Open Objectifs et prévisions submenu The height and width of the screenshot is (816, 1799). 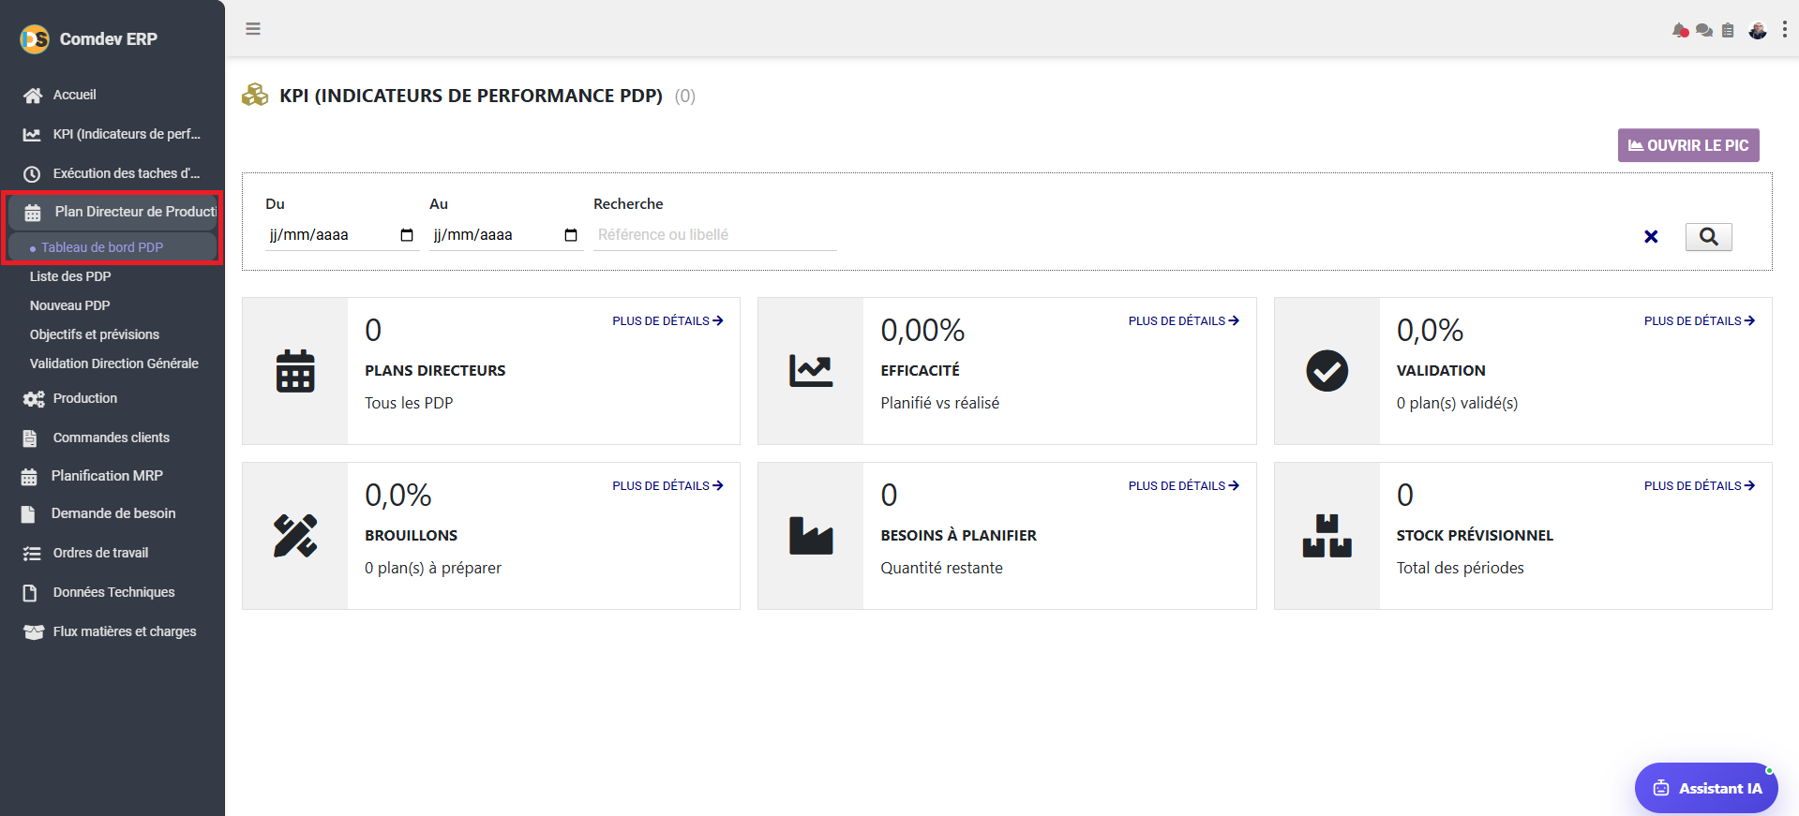tap(95, 334)
